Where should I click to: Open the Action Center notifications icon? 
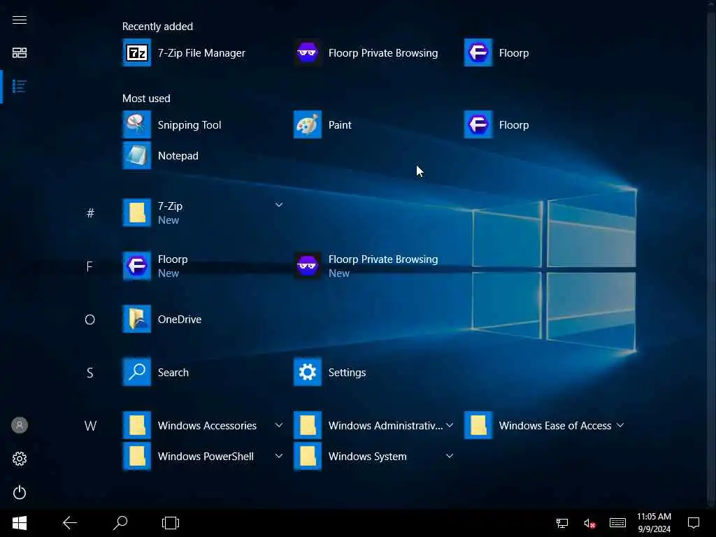(694, 523)
